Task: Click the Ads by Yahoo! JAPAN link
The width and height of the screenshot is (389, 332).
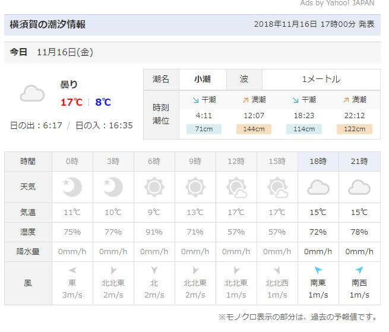Action: pyautogui.click(x=337, y=3)
